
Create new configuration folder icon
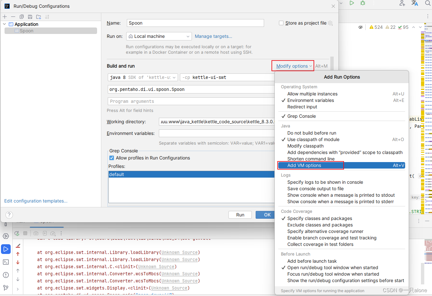click(x=39, y=16)
